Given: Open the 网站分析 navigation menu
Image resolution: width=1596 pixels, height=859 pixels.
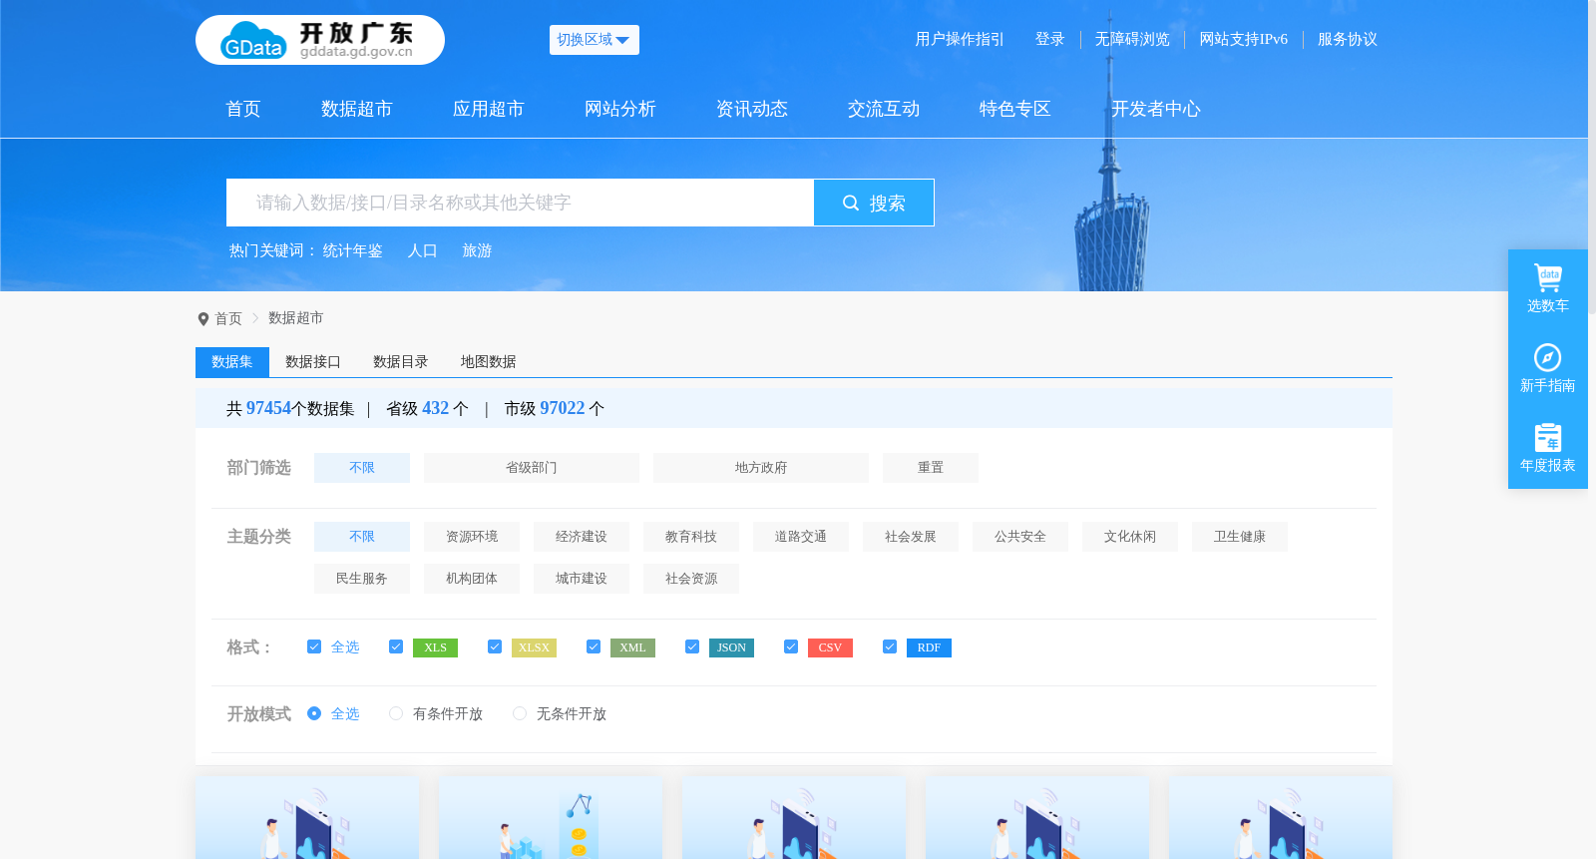Looking at the screenshot, I should (620, 109).
